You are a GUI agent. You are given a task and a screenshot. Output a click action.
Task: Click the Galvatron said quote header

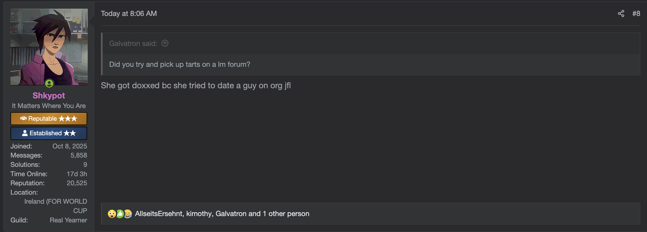(x=133, y=43)
